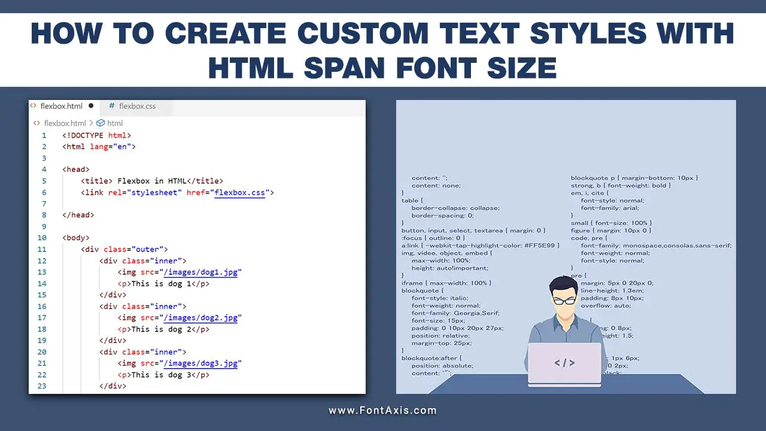Click line number 23 in the gutter
766x431 pixels.
42,386
